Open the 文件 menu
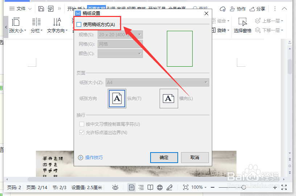Screen dimensions: 296x196 tap(21, 9)
